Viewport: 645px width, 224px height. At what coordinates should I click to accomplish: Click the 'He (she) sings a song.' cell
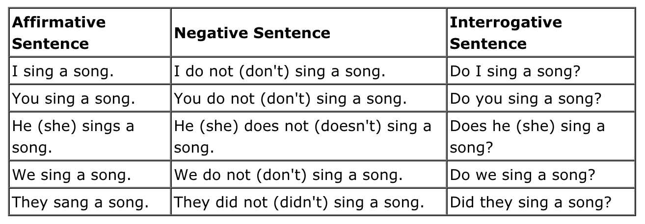(73, 136)
